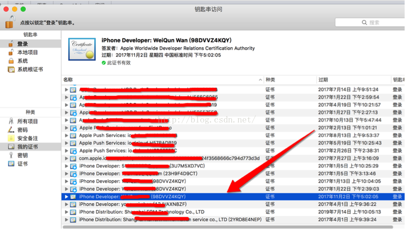Expand row expiring 2017年7月14日
This screenshot has width=405, height=229.
(x=66, y=89)
